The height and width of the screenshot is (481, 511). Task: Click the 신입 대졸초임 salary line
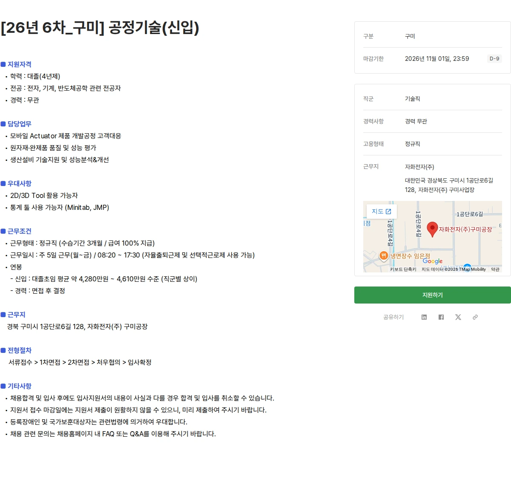pos(103,279)
